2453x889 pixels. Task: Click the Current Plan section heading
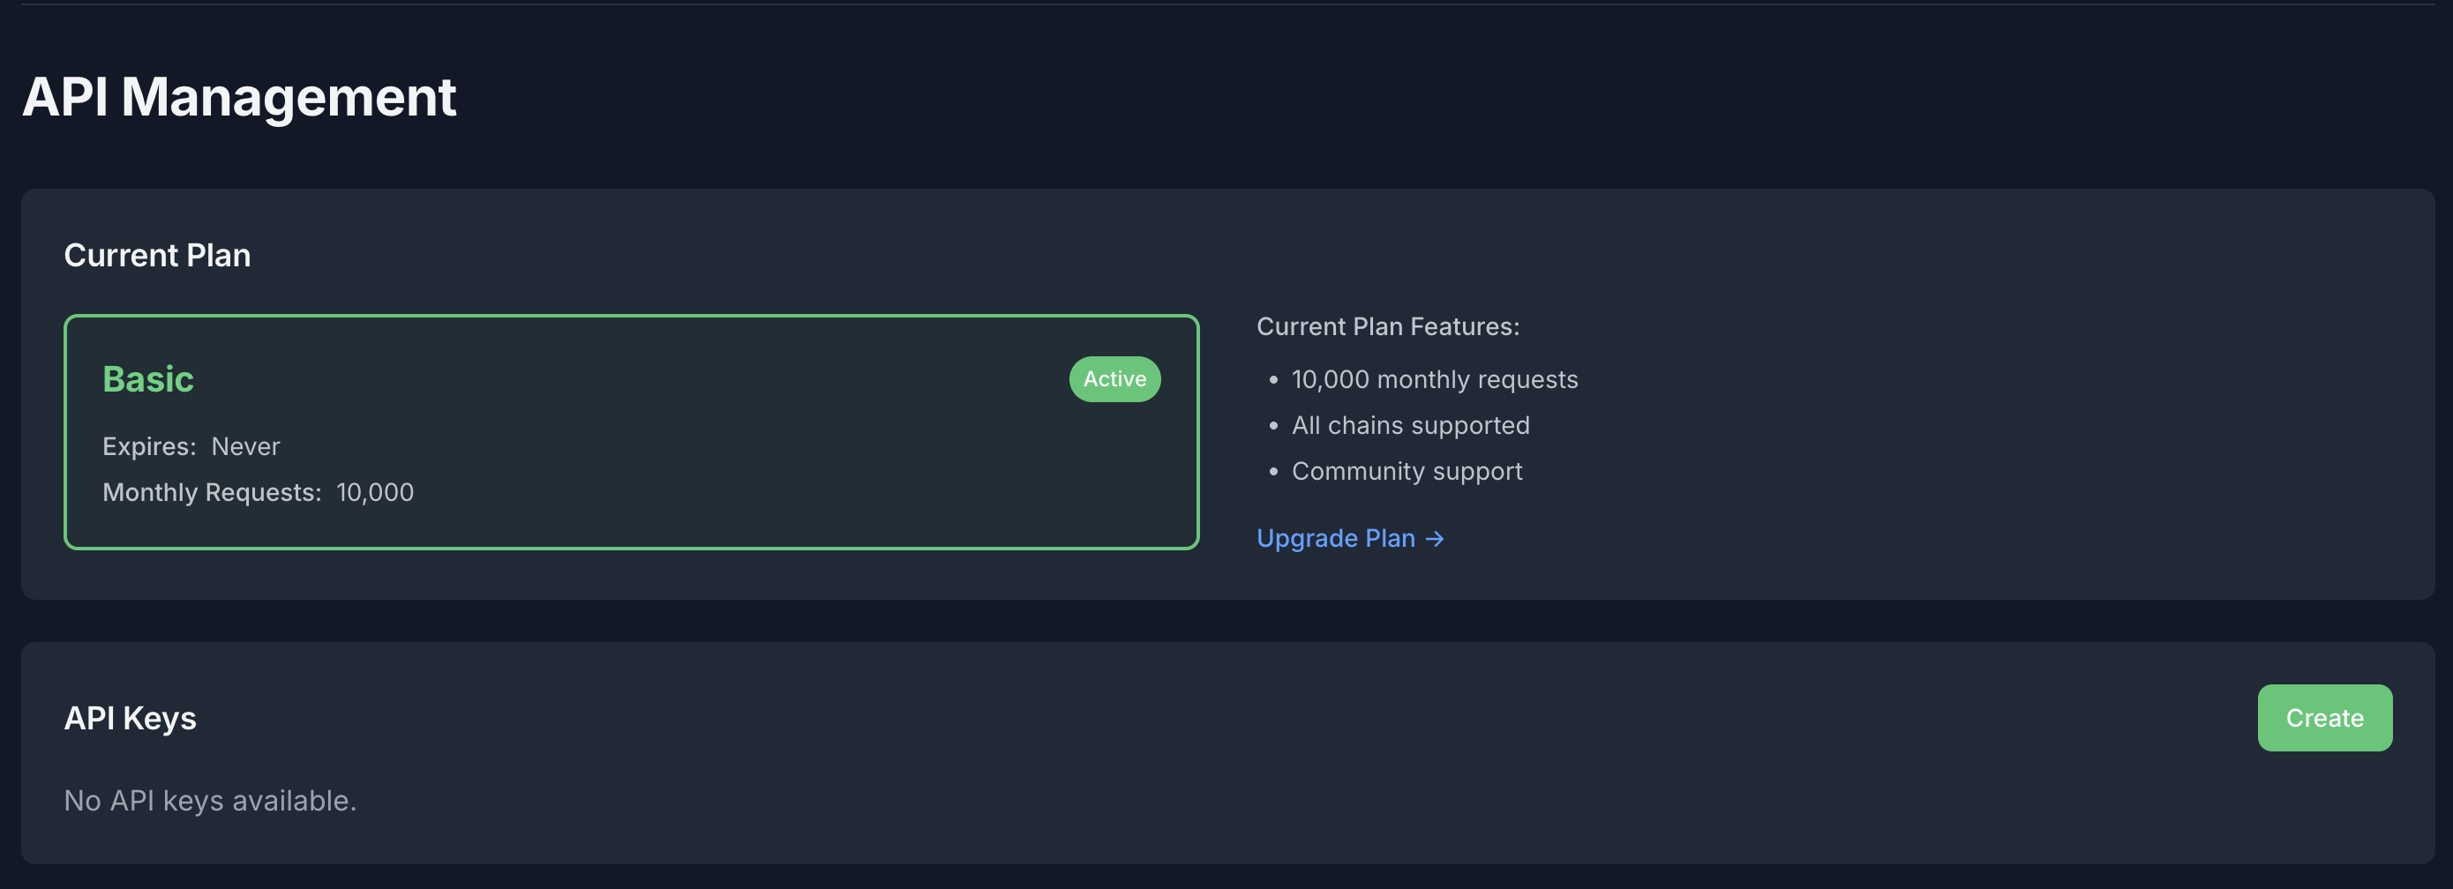(x=157, y=255)
